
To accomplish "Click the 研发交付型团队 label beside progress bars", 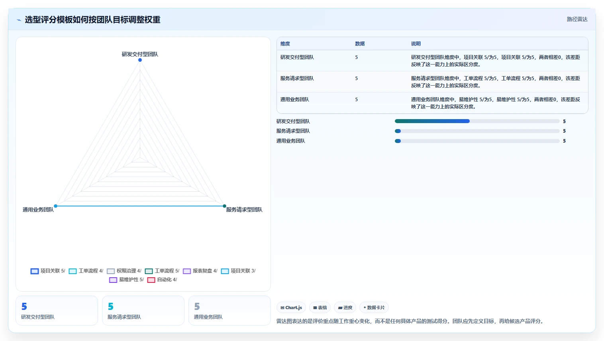I will (293, 121).
